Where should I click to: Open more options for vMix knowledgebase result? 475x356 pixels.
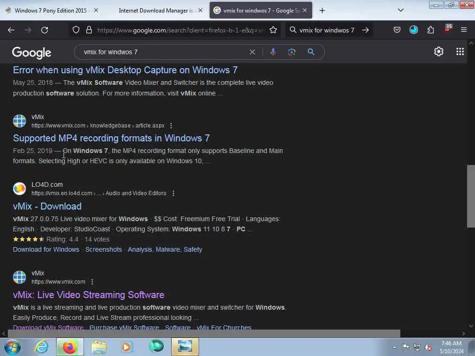[x=171, y=126]
